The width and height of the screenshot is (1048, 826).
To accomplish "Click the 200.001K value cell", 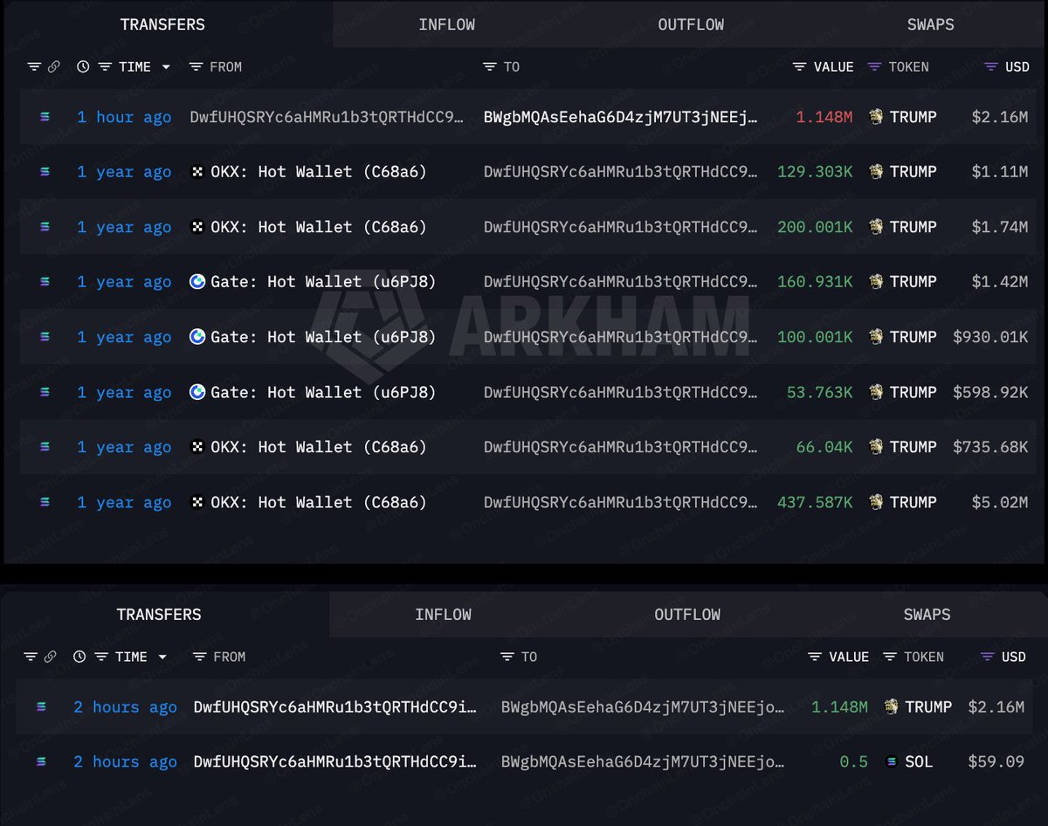I will click(815, 227).
